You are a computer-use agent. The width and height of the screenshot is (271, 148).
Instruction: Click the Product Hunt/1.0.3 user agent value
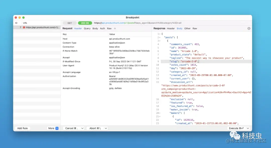pos(128,67)
